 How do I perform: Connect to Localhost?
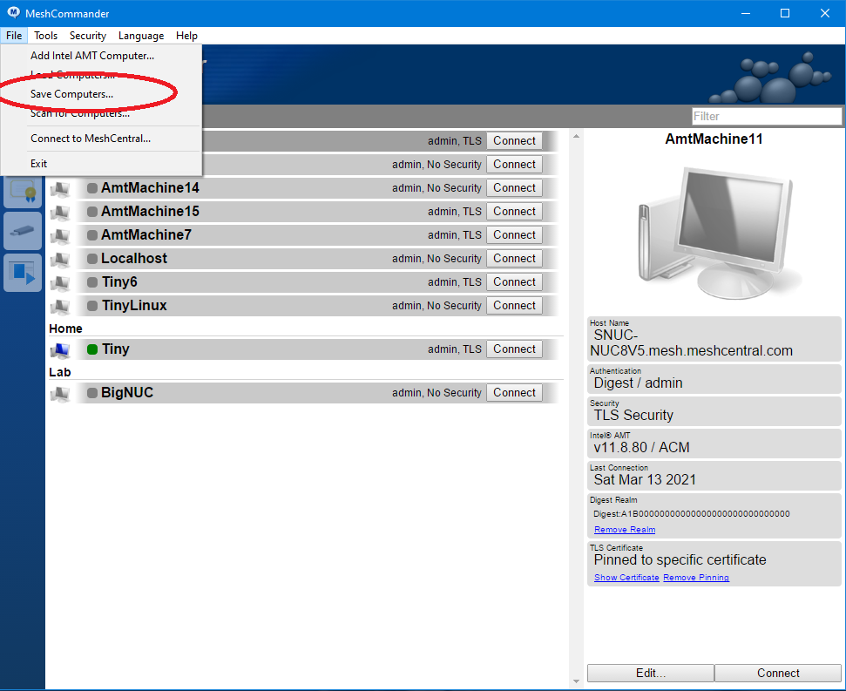(514, 259)
